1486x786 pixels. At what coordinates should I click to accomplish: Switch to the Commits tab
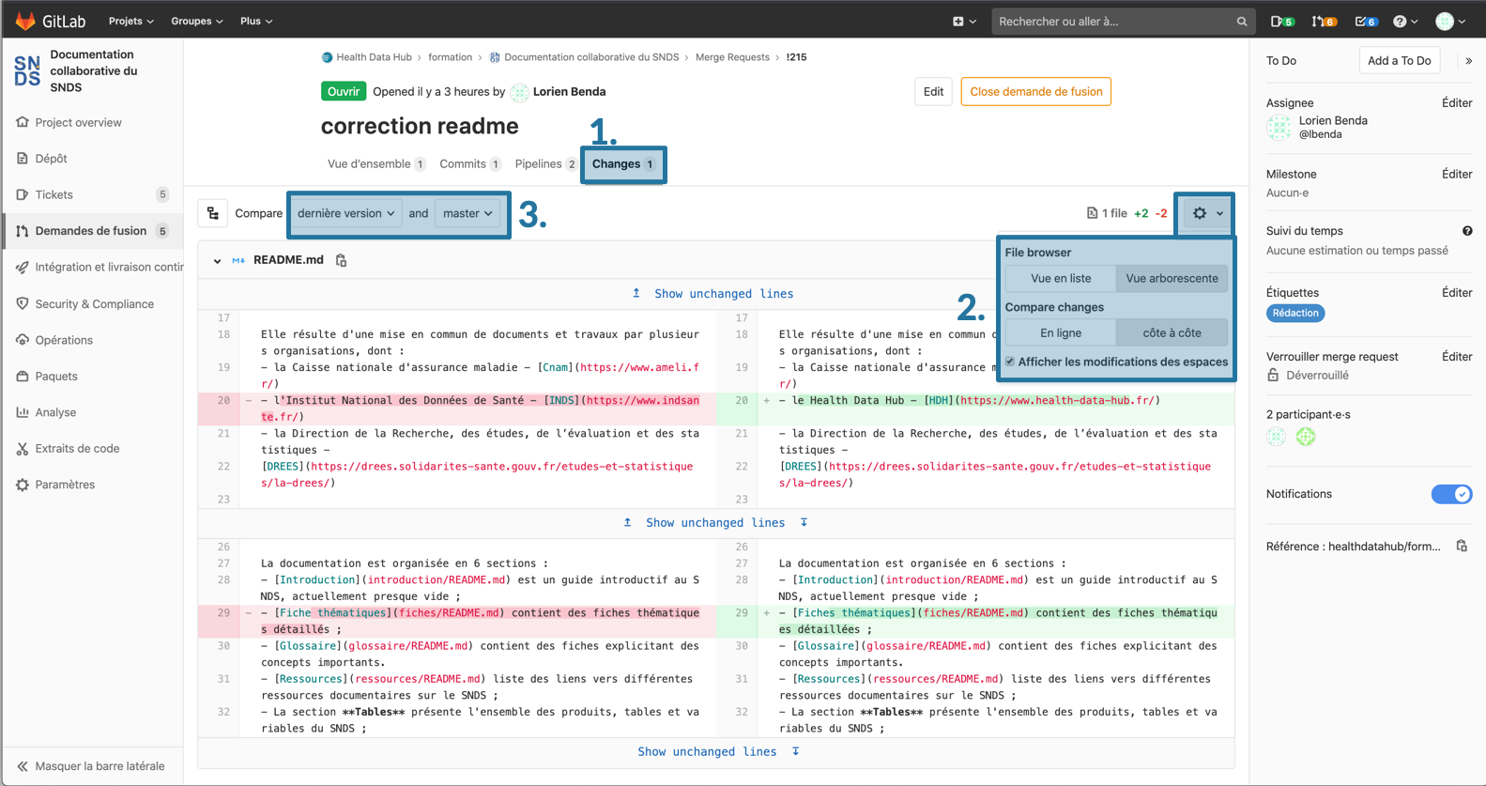coord(470,164)
